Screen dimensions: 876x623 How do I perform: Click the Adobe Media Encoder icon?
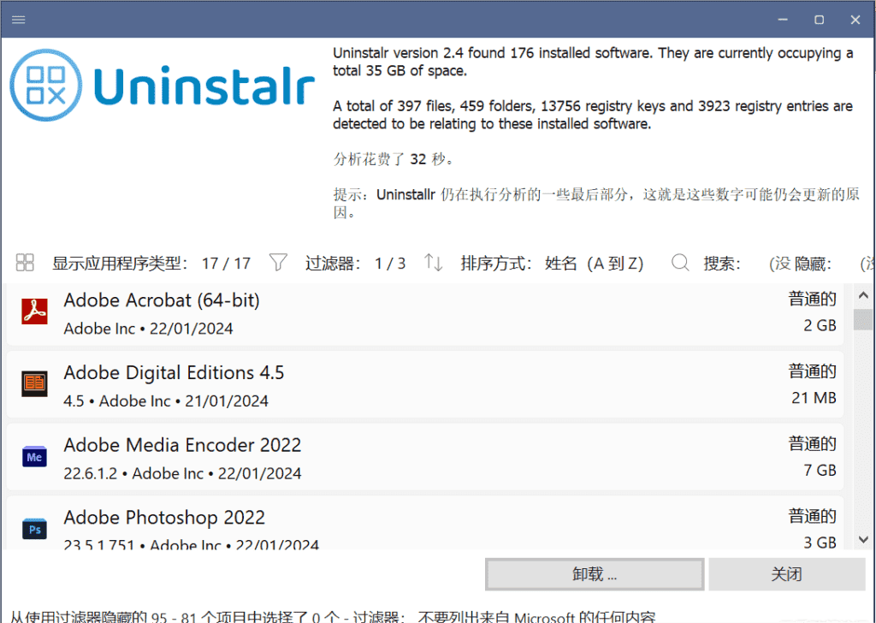click(x=34, y=457)
